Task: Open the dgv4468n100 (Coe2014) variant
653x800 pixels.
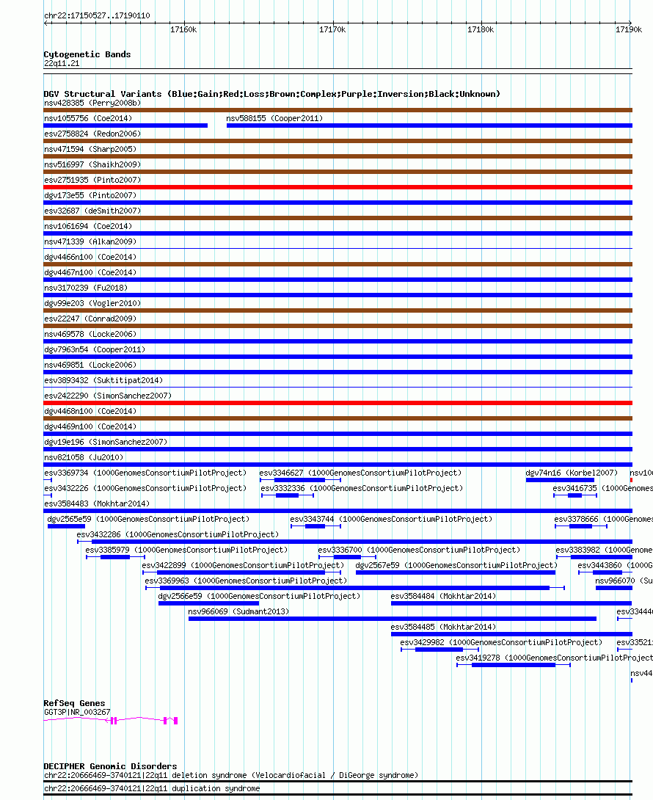Action: click(90, 411)
